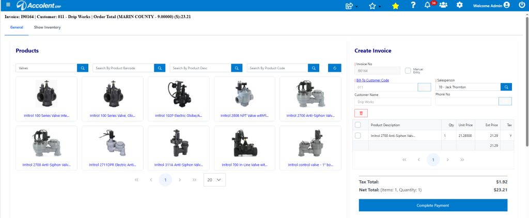Go to last invoice items page
The height and width of the screenshot is (218, 529).
tap(462, 160)
